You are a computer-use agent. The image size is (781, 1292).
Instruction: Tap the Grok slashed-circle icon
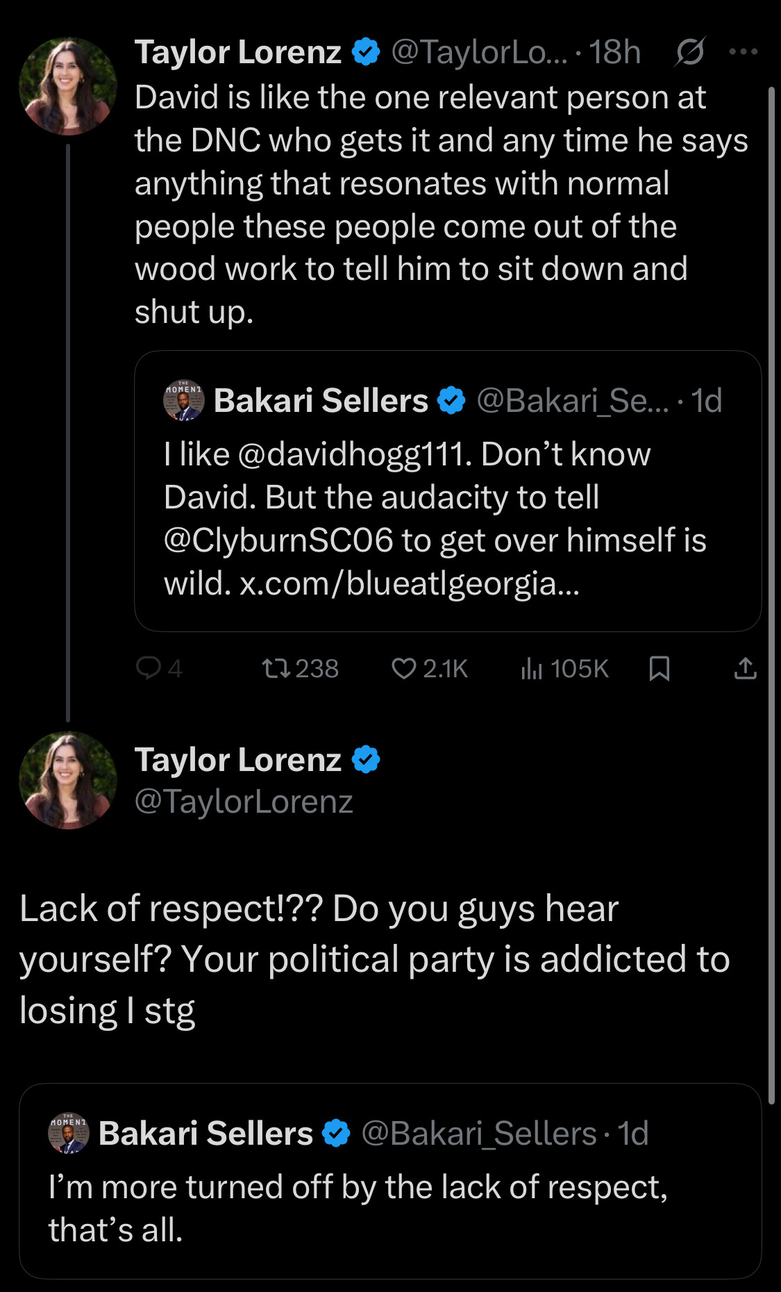pos(689,51)
